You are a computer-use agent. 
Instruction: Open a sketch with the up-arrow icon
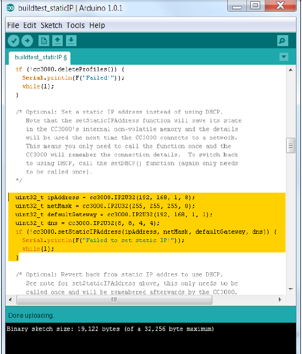[57, 41]
